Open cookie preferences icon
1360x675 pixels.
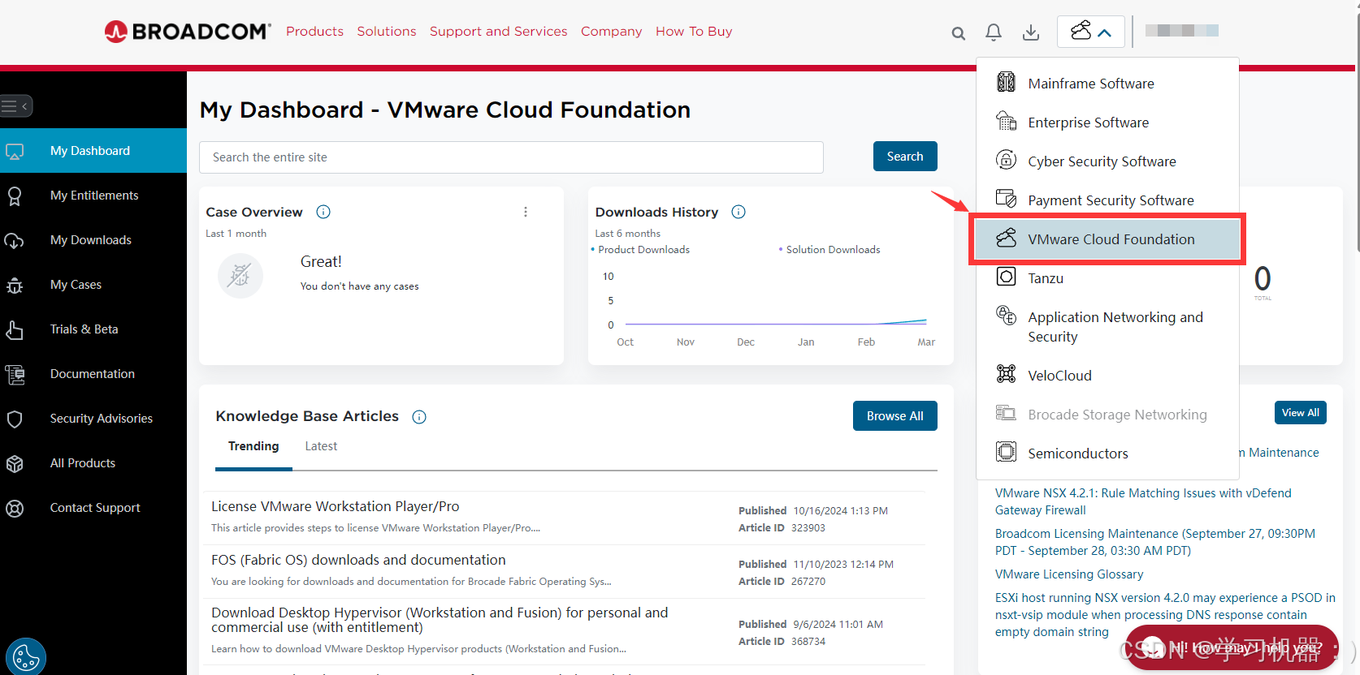[x=25, y=656]
